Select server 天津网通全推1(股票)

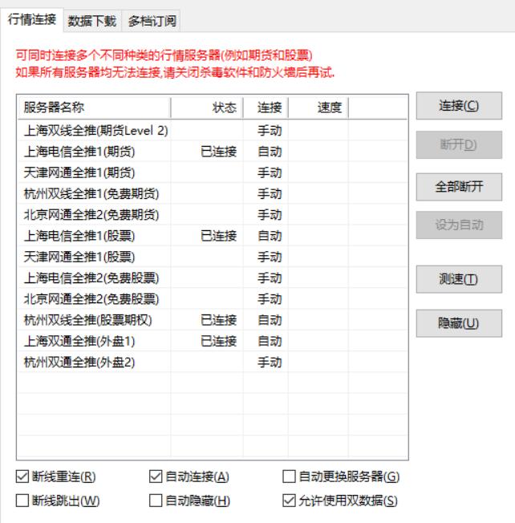tap(79, 257)
